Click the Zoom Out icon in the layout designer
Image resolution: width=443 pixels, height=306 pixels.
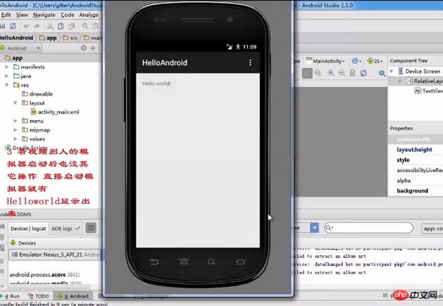(x=342, y=73)
